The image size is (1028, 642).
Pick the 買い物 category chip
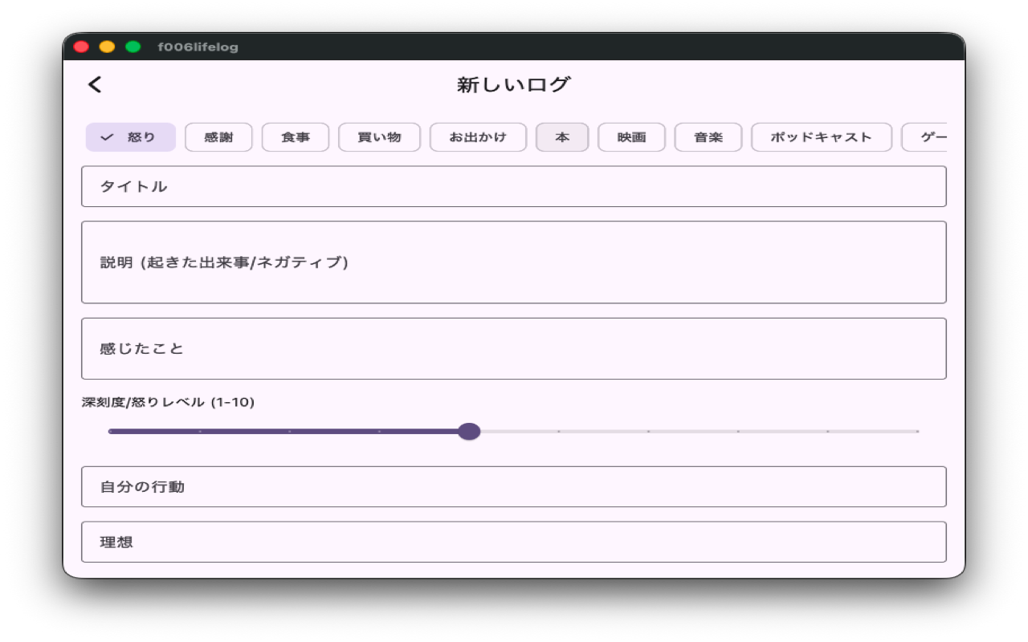tap(379, 137)
